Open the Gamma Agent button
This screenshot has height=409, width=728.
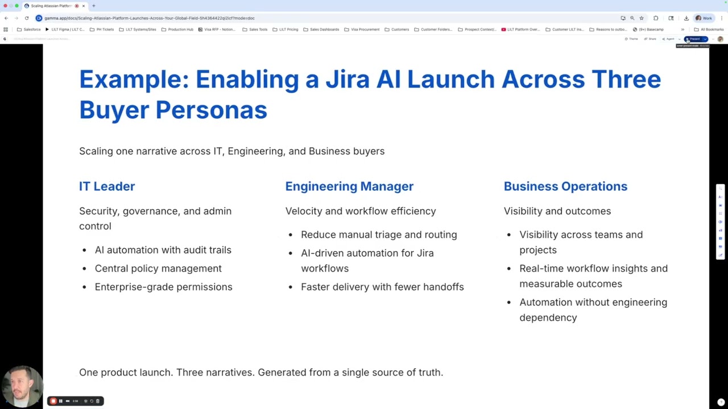[x=669, y=39]
